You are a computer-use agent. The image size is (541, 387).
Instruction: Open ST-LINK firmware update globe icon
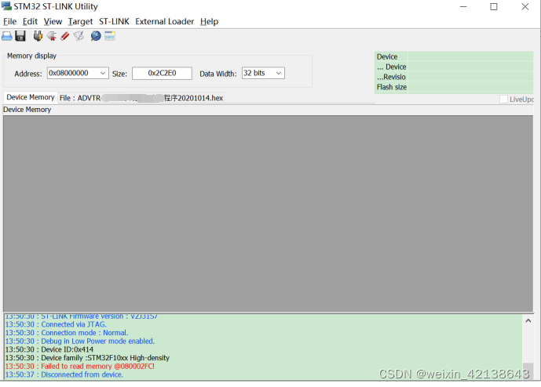[x=96, y=36]
